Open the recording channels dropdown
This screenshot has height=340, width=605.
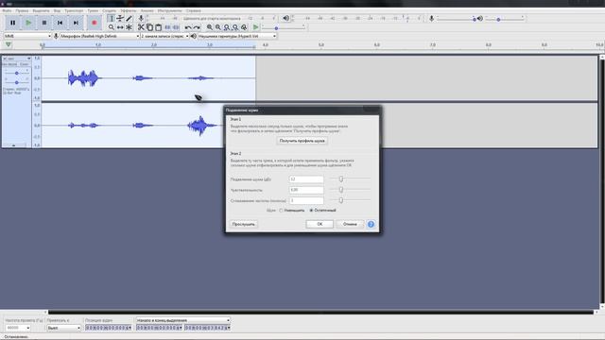164,36
